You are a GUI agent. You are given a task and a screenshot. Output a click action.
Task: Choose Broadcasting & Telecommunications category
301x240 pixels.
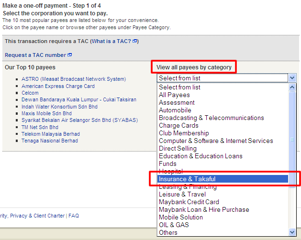pyautogui.click(x=223, y=118)
